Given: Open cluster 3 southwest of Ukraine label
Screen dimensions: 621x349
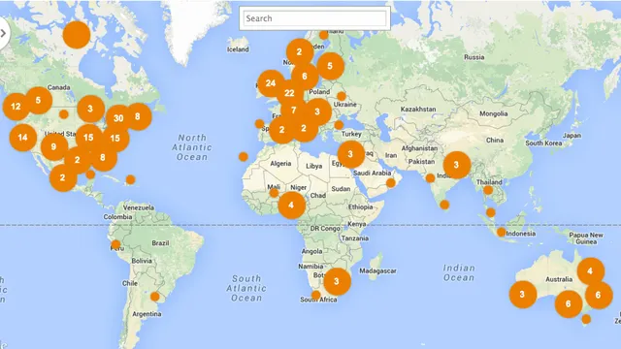Looking at the screenshot, I should click(x=317, y=112).
